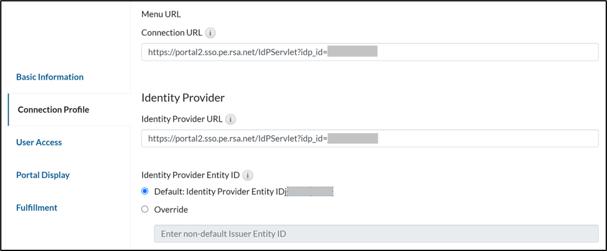Click the non-default Issuer Entity ID field
Image resolution: width=607 pixels, height=251 pixels.
coord(376,234)
